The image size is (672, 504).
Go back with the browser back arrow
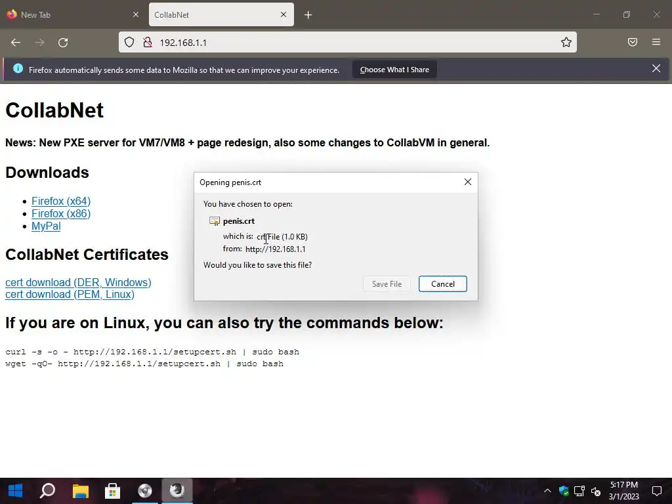tap(16, 43)
